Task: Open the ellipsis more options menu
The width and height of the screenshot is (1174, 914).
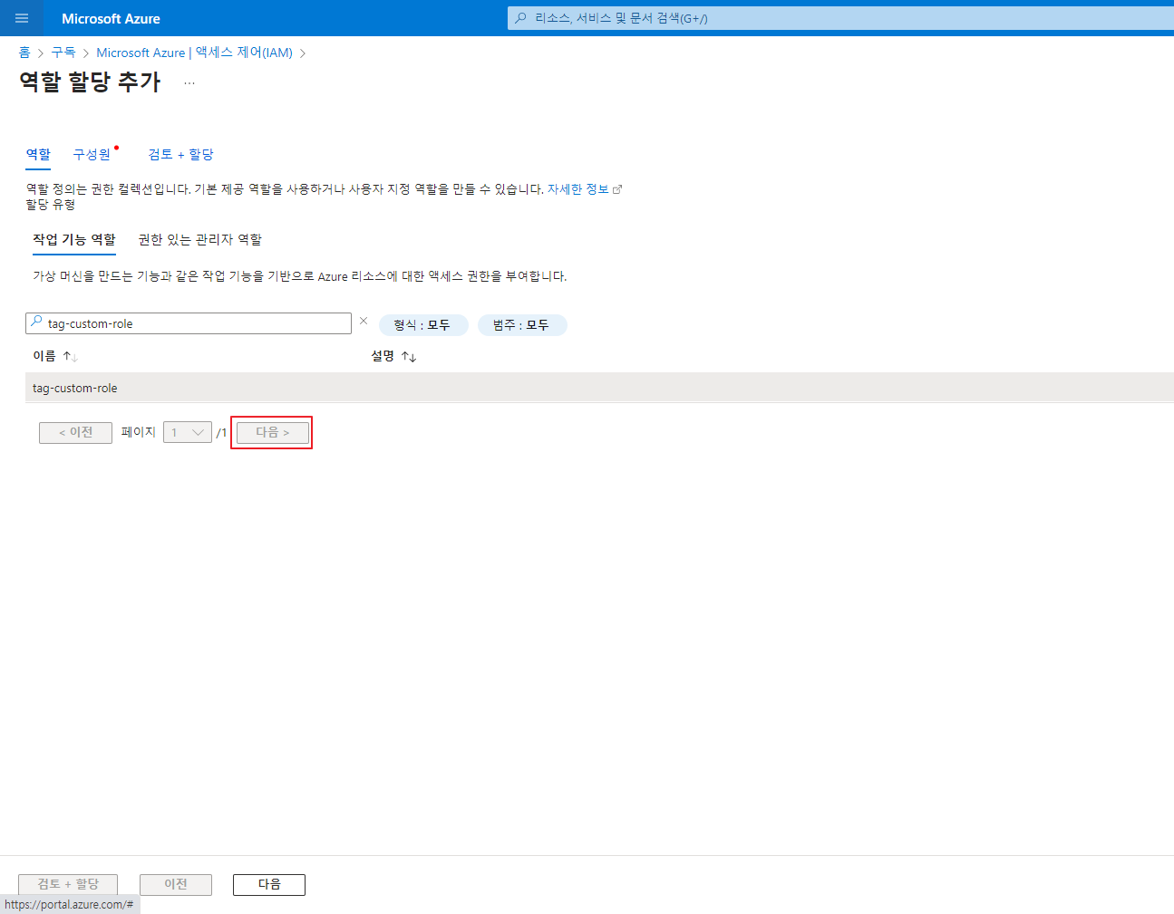Action: click(189, 82)
